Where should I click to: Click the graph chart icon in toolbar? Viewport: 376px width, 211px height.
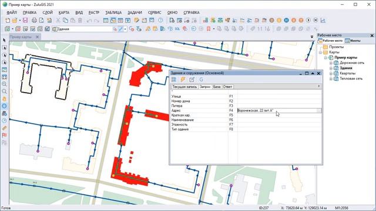pyautogui.click(x=323, y=21)
